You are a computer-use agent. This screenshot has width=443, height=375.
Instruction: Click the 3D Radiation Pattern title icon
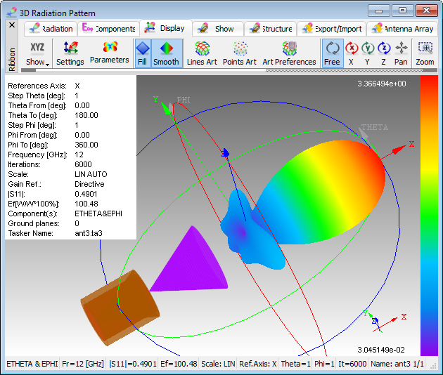point(11,13)
